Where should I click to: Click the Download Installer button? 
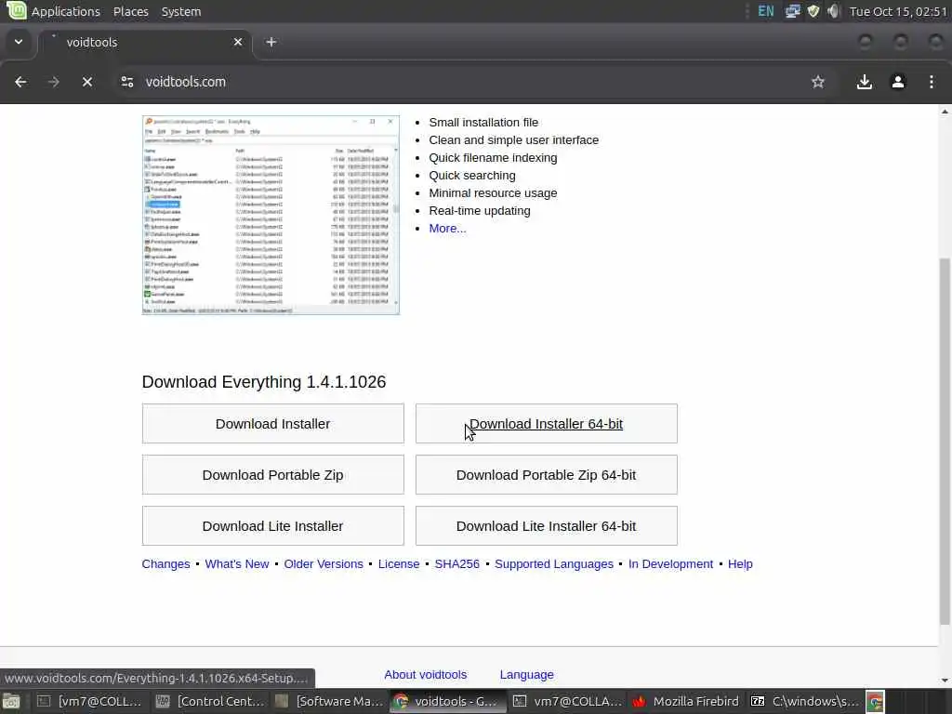coord(272,424)
